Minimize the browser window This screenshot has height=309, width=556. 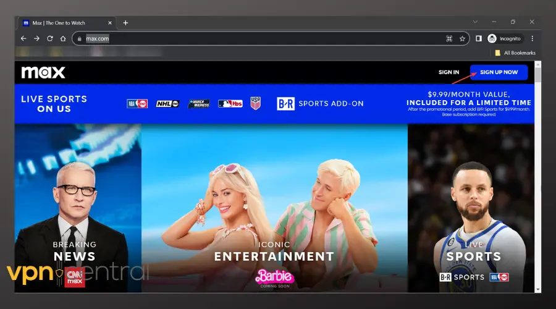pos(494,22)
